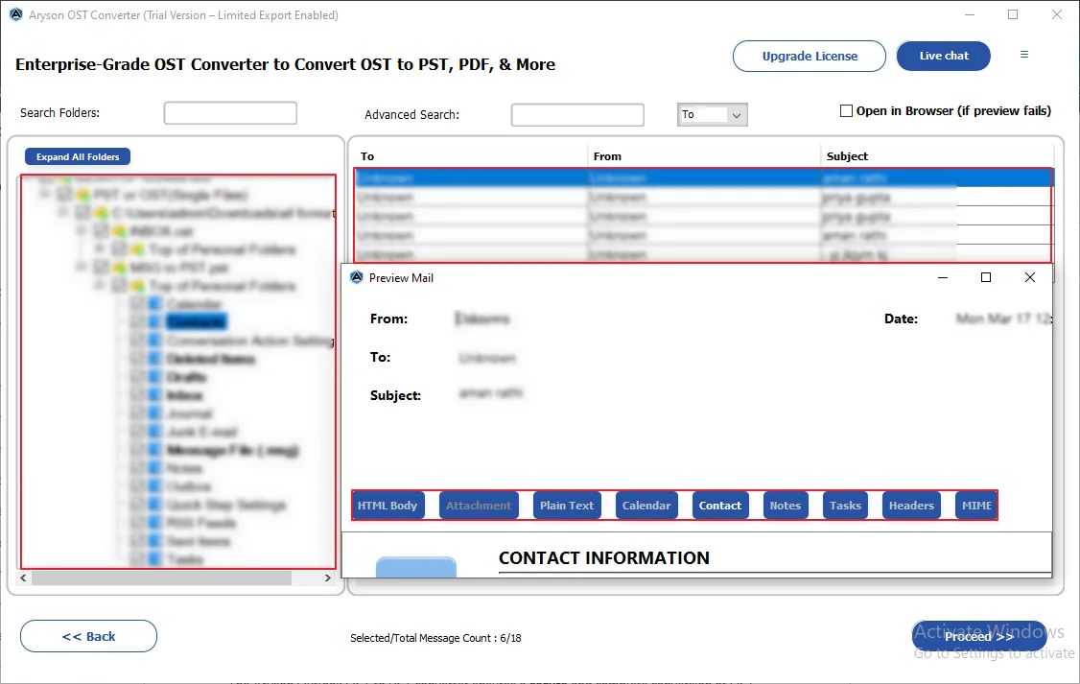Expand Top of Personal Folders under INBOX.ost
1080x684 pixels.
[x=100, y=248]
